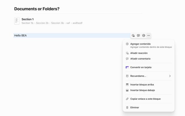Click the alarm clock icon beside Recuérdame
Viewport: 185px width, 116px height.
pyautogui.click(x=127, y=76)
